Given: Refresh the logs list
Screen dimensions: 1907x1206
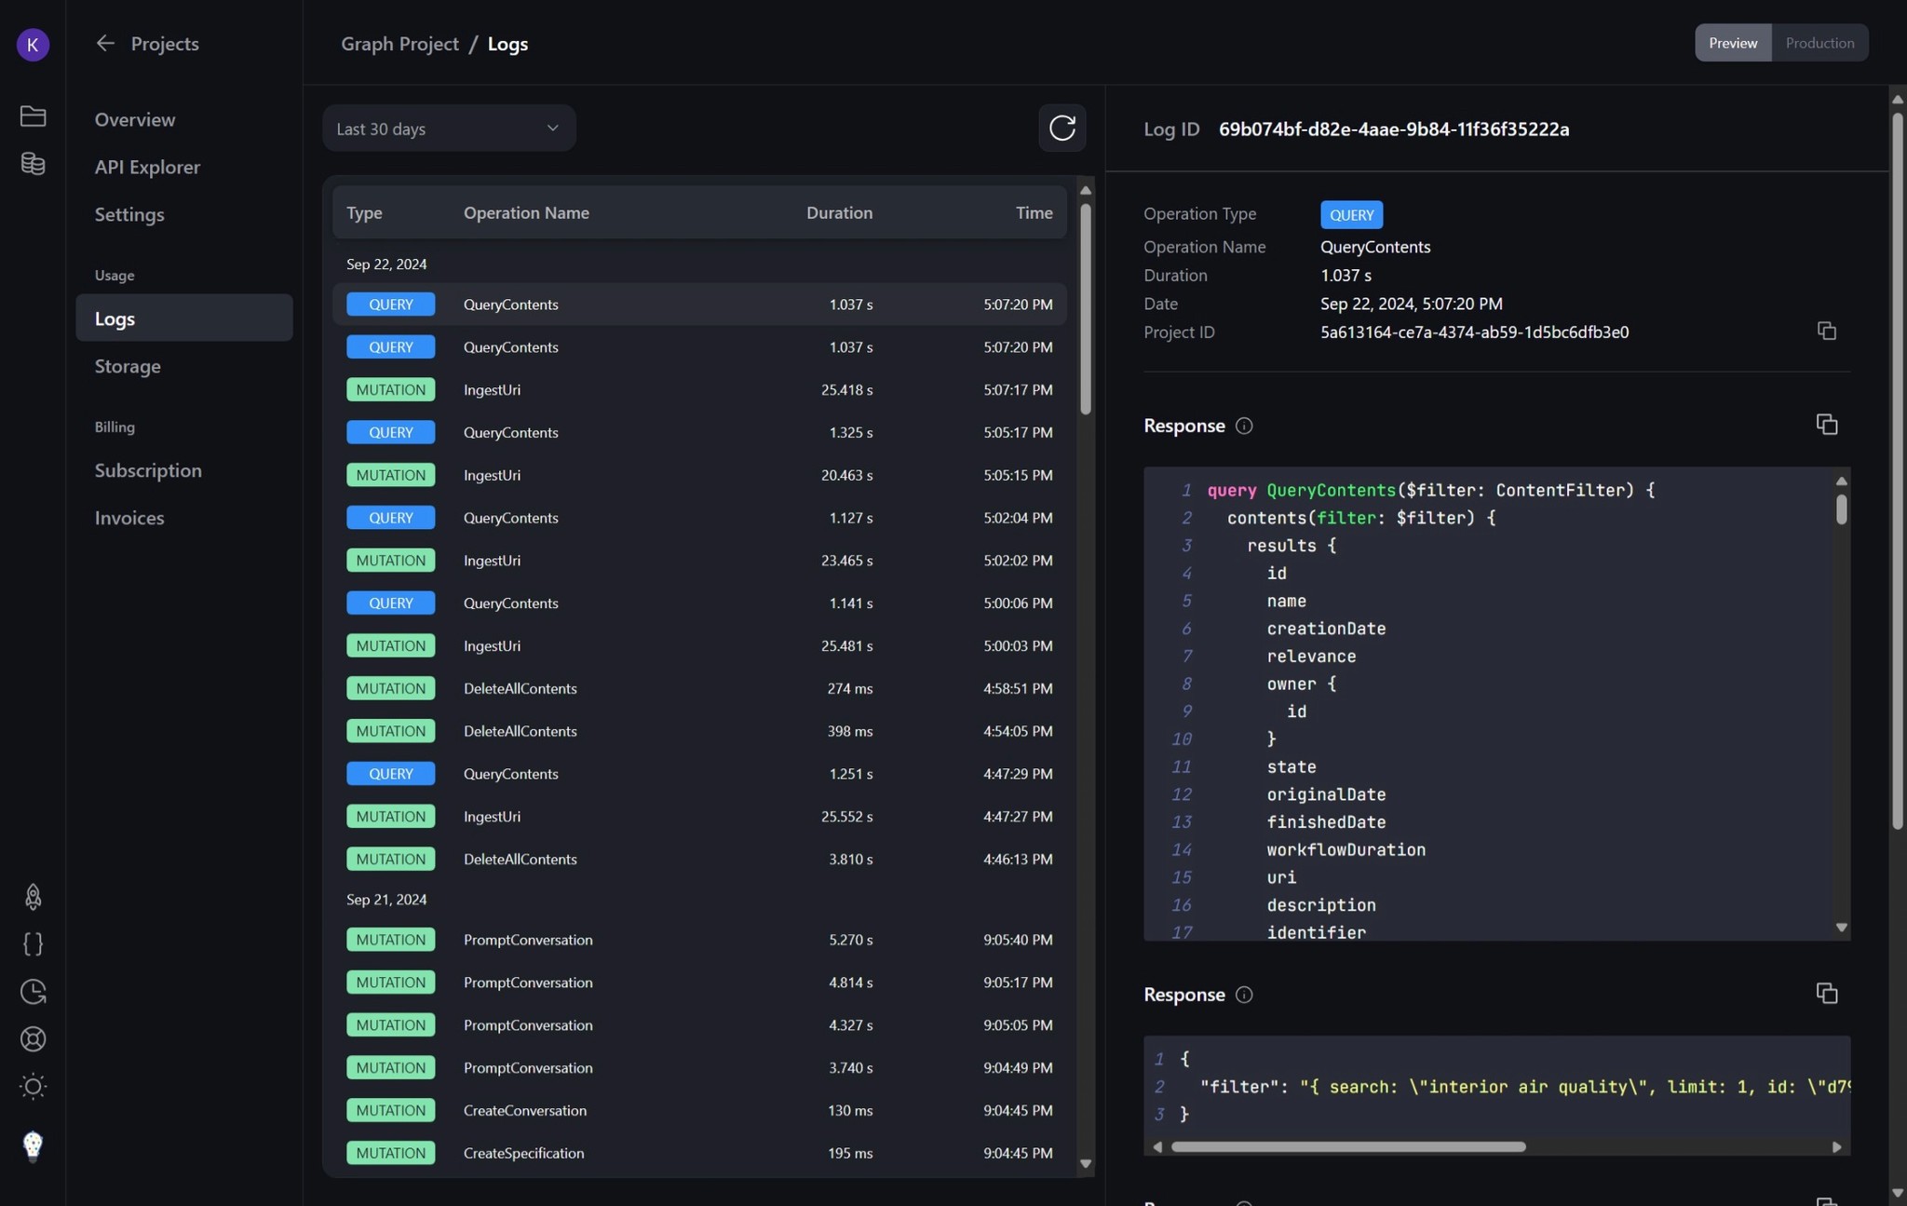Looking at the screenshot, I should (1062, 128).
